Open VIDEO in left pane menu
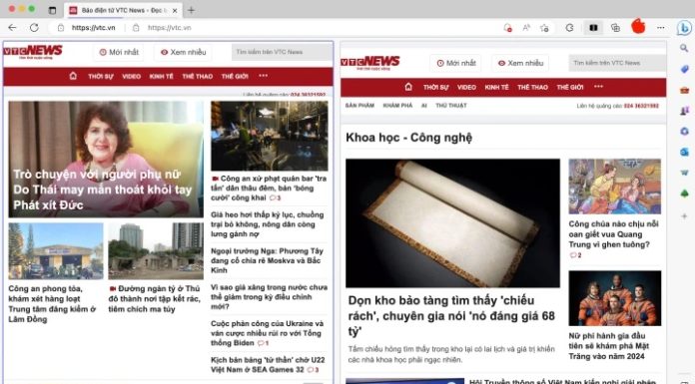The image size is (695, 384). [131, 76]
